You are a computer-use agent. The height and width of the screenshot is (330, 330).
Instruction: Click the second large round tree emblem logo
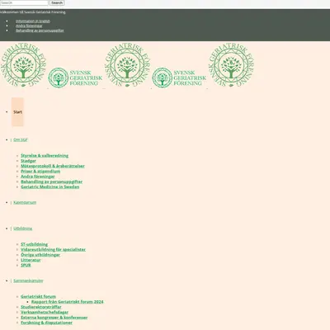[127, 65]
